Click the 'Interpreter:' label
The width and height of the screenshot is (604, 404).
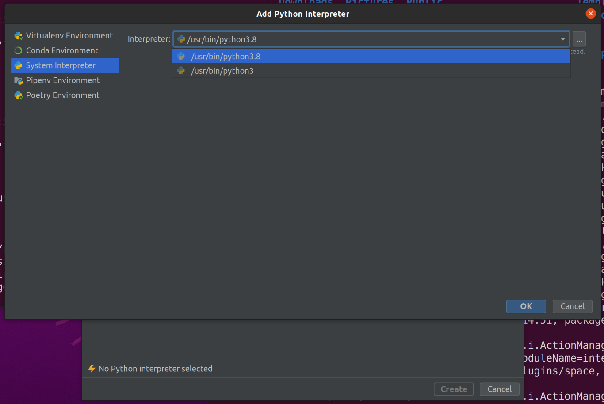pyautogui.click(x=149, y=39)
